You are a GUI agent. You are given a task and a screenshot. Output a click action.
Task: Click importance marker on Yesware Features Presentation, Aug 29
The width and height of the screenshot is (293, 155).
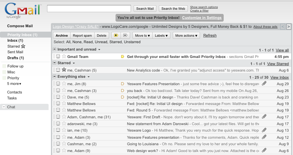click(123, 84)
